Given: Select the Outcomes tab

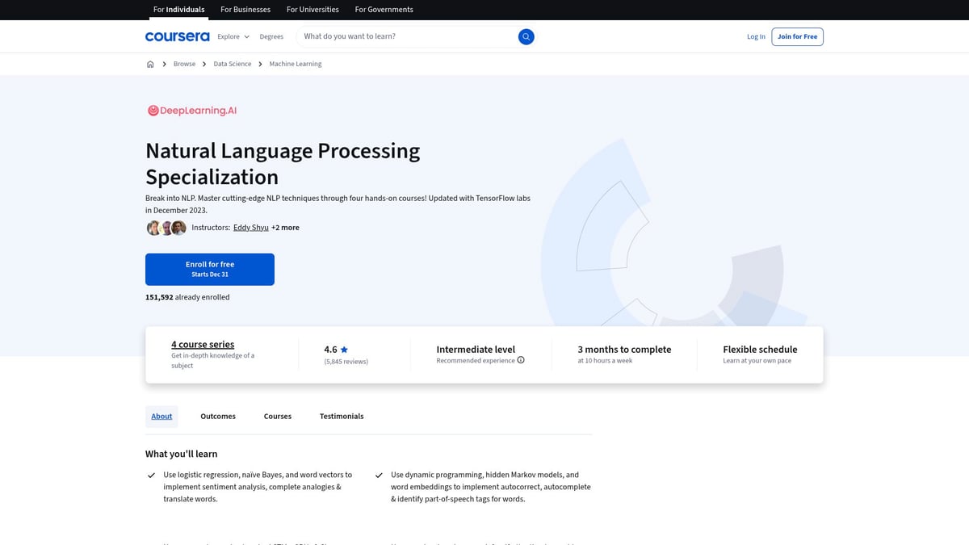Looking at the screenshot, I should 218,416.
